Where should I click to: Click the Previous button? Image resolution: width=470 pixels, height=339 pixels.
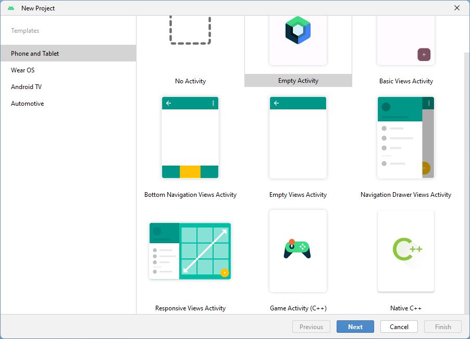point(311,327)
